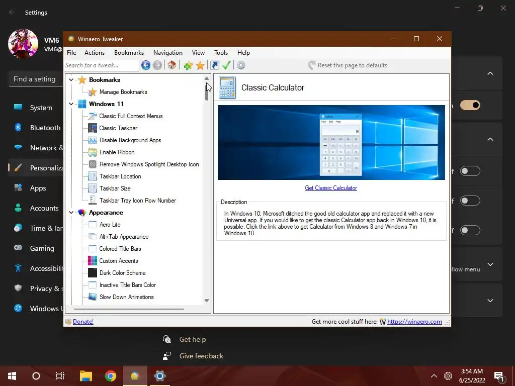Click the Get Classic Calculator link
Screen dimensions: 515x386
click(331, 188)
